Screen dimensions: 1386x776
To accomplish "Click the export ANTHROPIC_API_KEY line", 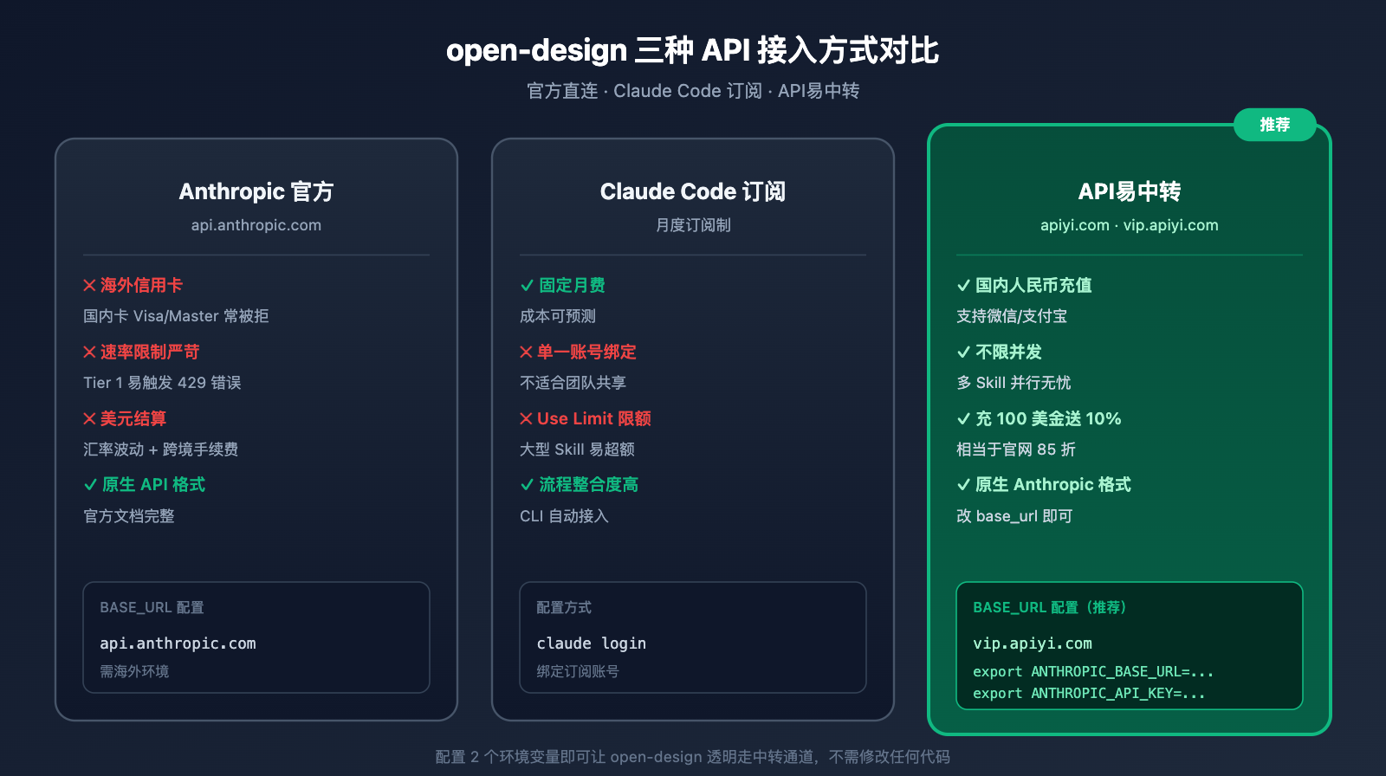I will pyautogui.click(x=1089, y=694).
